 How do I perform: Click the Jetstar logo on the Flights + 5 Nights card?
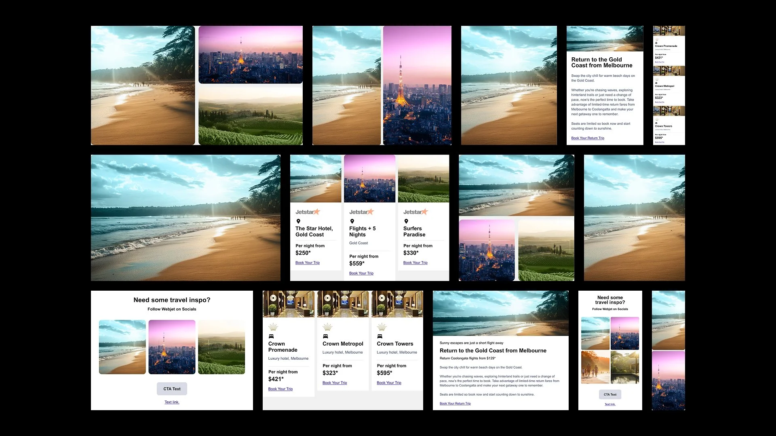coord(362,212)
